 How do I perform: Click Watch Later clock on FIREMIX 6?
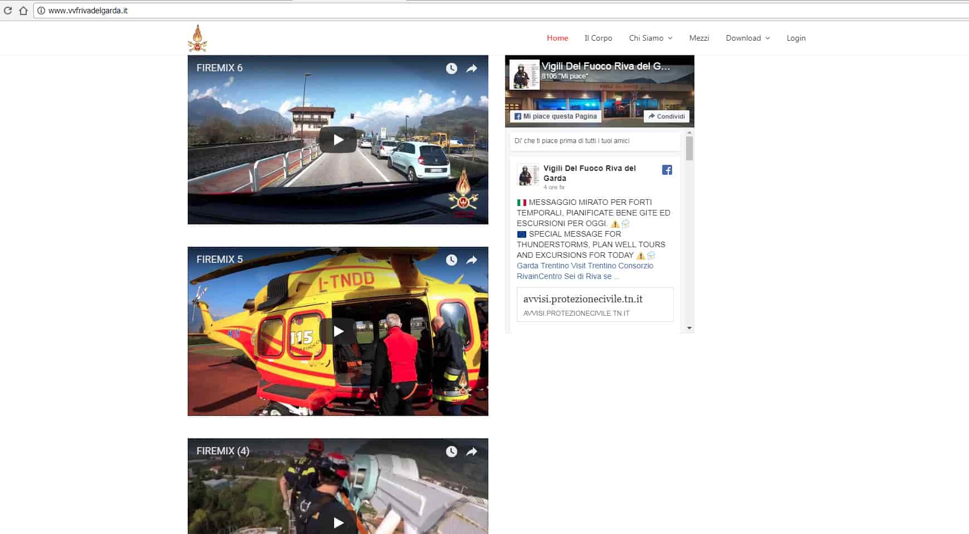click(452, 68)
